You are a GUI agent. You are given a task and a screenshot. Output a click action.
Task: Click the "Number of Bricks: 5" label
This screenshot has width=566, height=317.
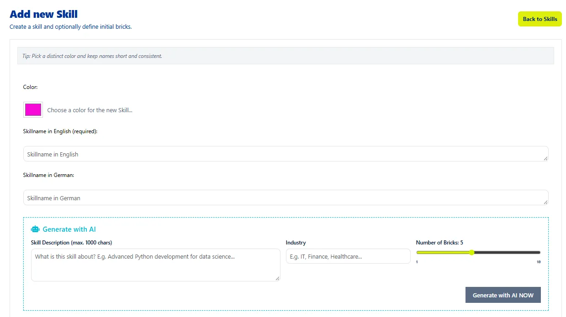pyautogui.click(x=439, y=243)
